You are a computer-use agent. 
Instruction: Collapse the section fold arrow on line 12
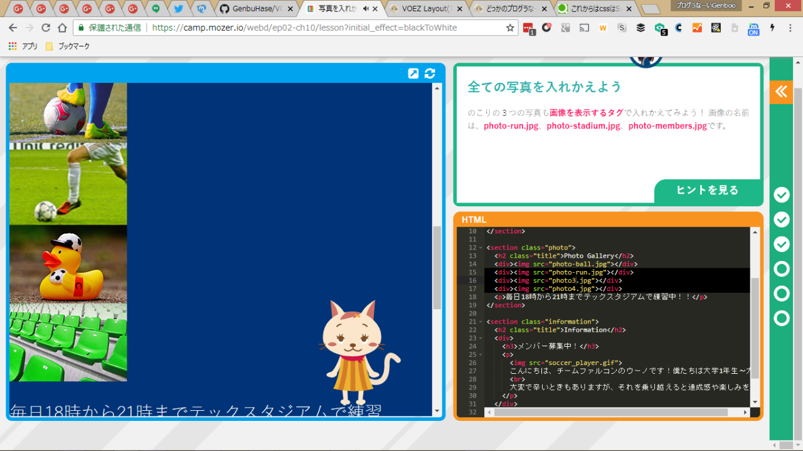481,248
